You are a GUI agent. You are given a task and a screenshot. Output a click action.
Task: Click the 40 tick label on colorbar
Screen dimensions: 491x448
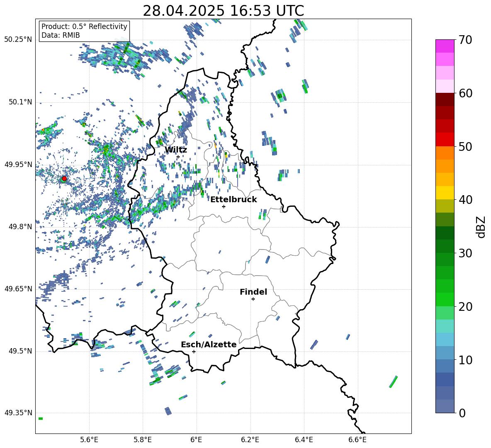465,200
